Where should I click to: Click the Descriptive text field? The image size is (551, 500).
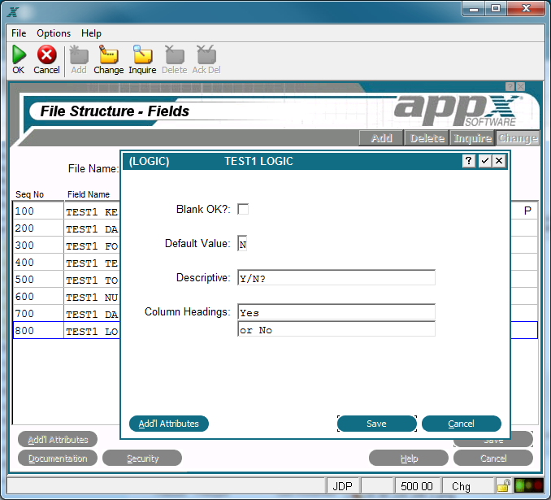[336, 278]
